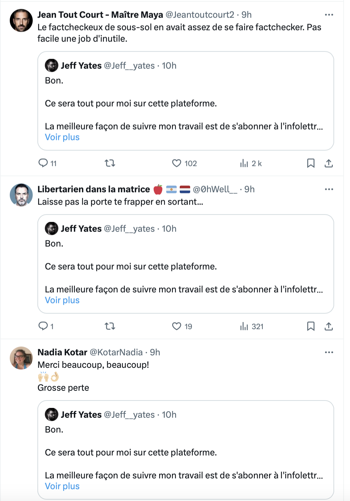This screenshot has width=350, height=501.
Task: Open more options for Nadia Kotar's post
Action: pos(329,352)
